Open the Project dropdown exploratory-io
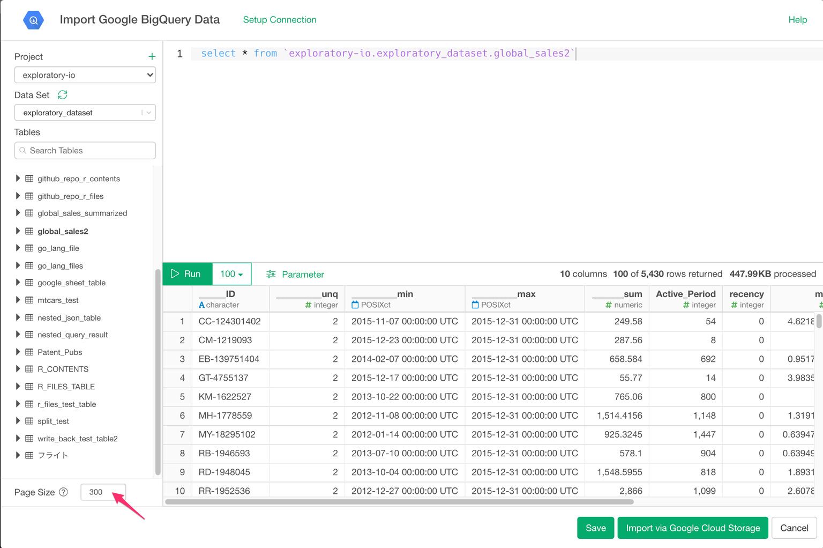Screen dimensions: 823x548 (85, 75)
